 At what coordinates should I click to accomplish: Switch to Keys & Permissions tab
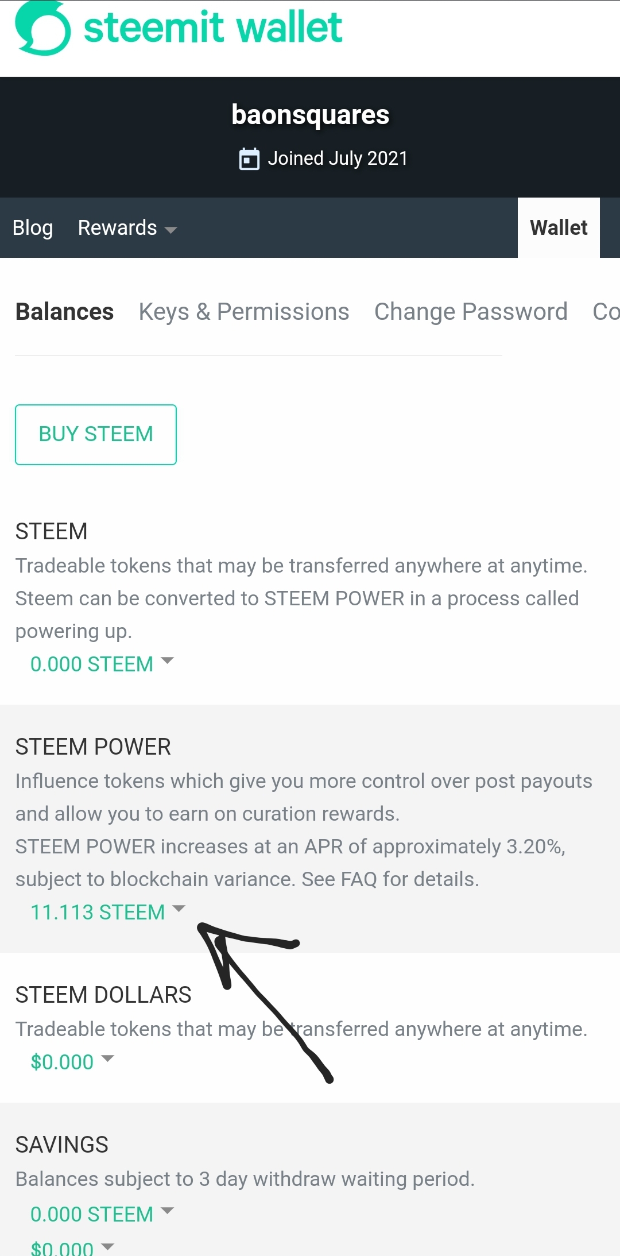click(x=244, y=312)
